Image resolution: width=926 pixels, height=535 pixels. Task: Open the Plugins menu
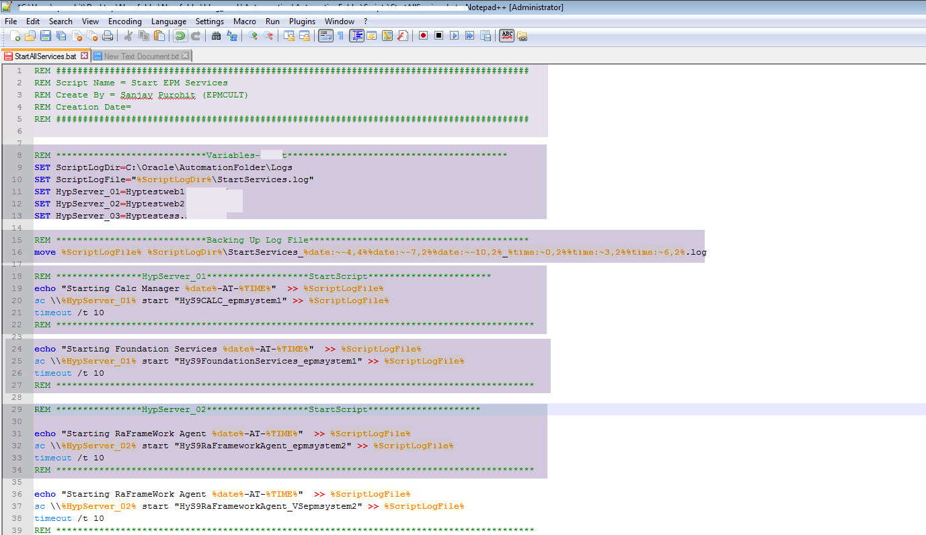pyautogui.click(x=302, y=21)
